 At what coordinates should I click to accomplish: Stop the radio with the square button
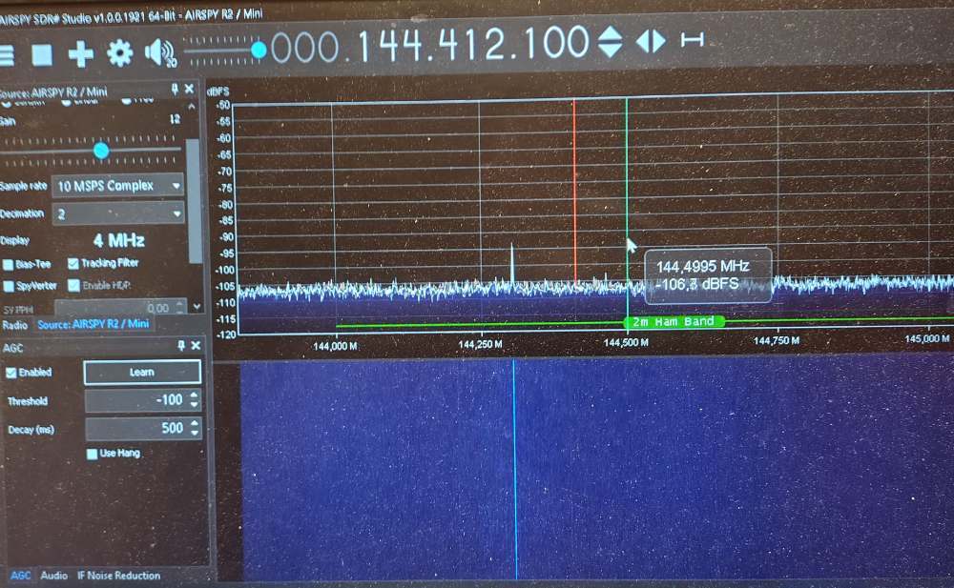point(42,54)
